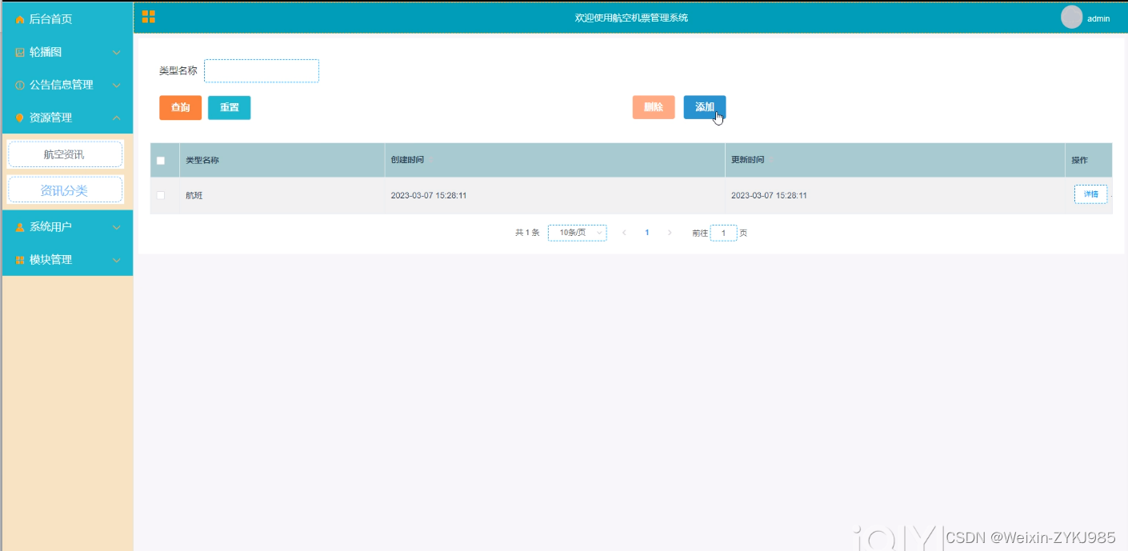The height and width of the screenshot is (551, 1128).
Task: Click the 欢迎使用航空机票管理系统 title
Action: (x=631, y=18)
